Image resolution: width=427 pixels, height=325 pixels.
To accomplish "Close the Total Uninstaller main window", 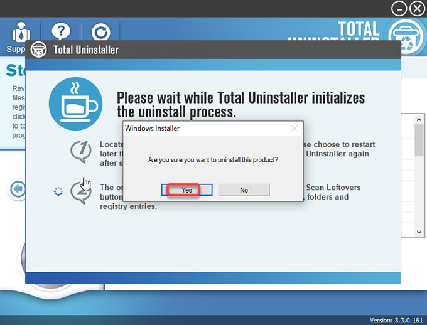I will tap(417, 8).
